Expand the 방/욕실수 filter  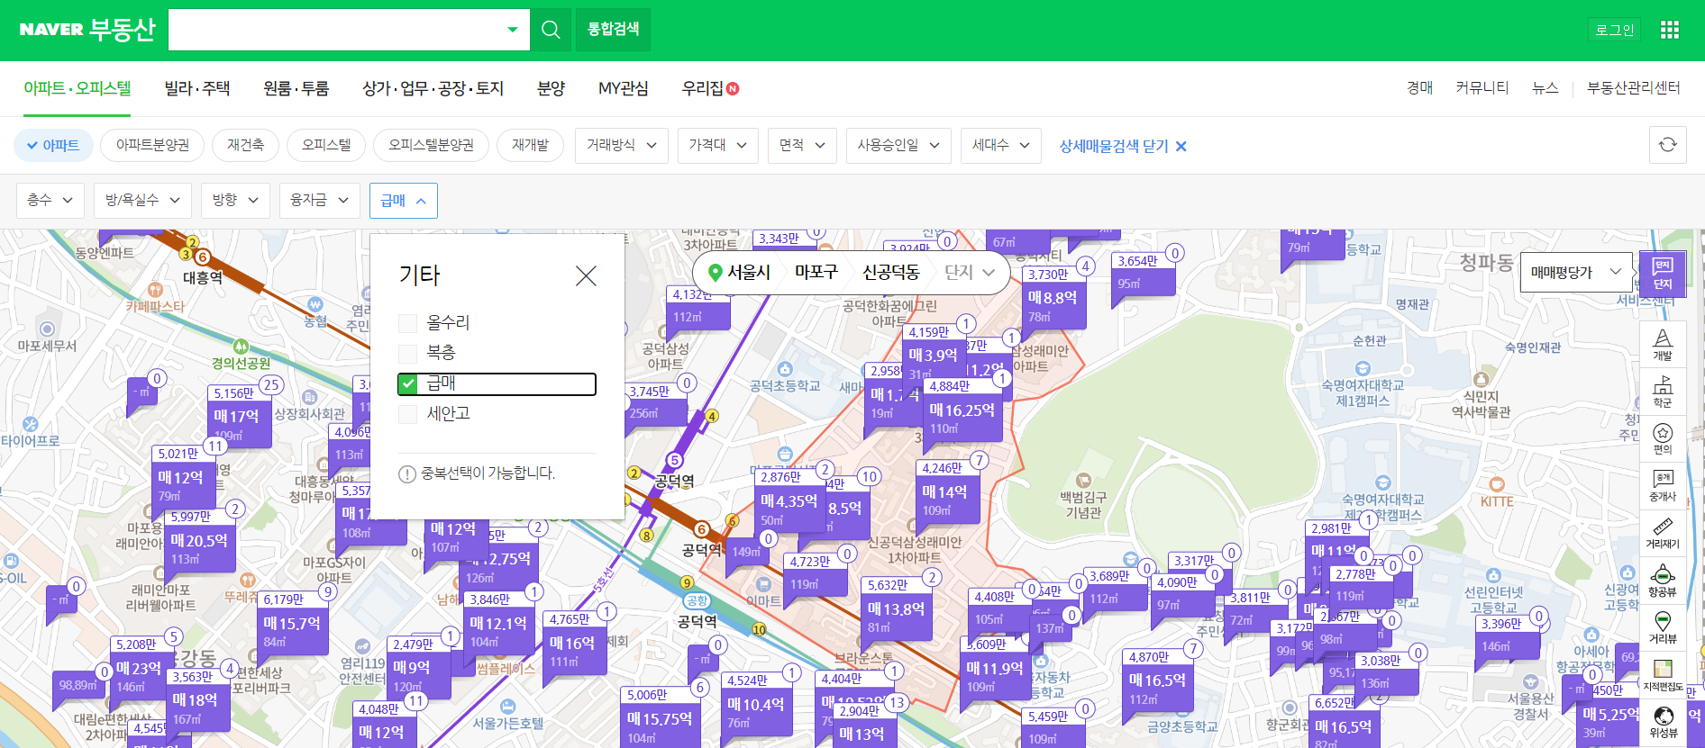tap(142, 200)
